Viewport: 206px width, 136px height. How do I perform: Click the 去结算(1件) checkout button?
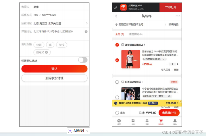pos(169,113)
